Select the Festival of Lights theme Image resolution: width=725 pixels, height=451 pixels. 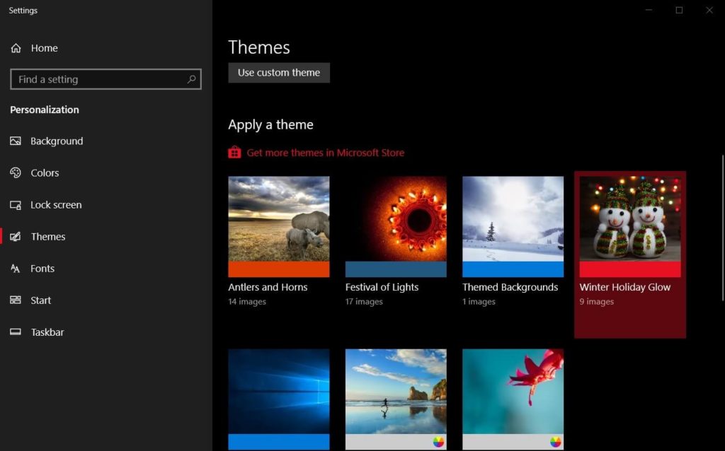[395, 226]
